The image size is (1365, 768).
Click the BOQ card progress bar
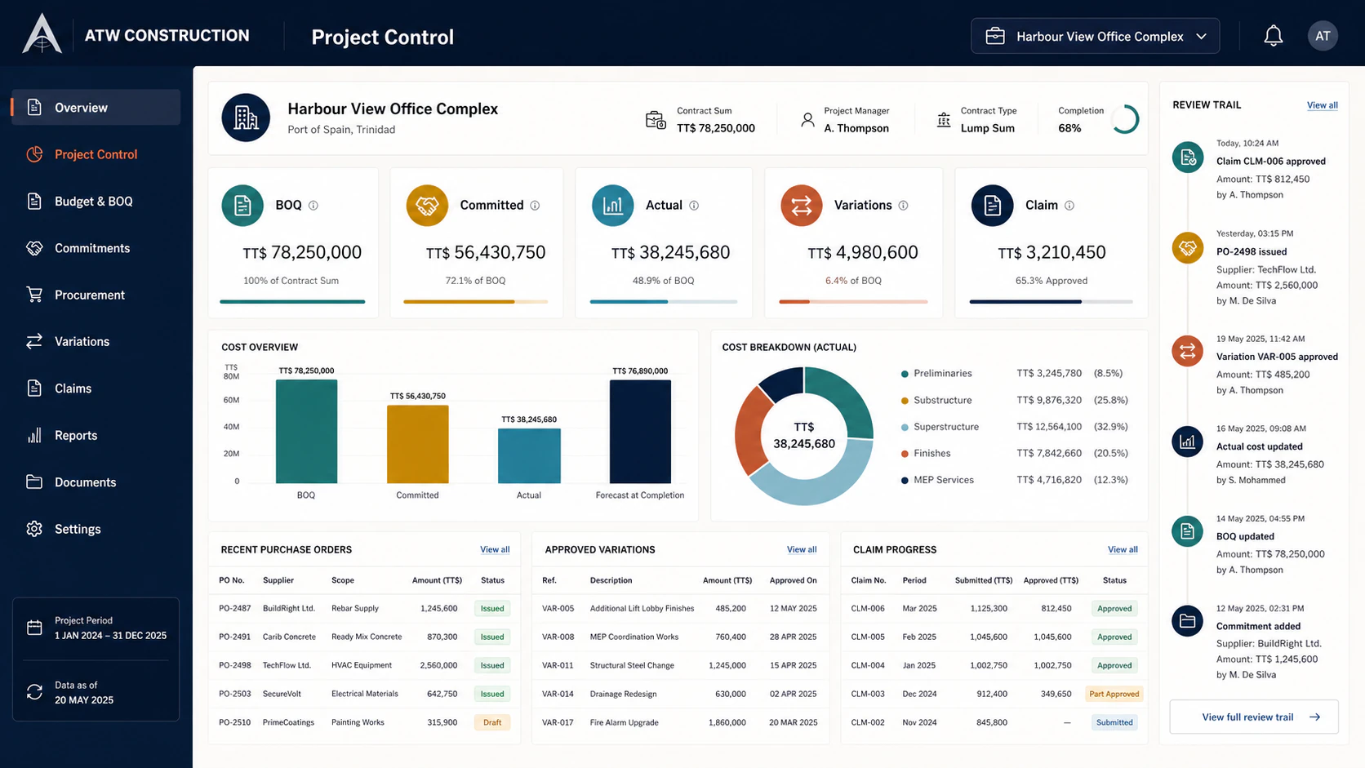[292, 302]
